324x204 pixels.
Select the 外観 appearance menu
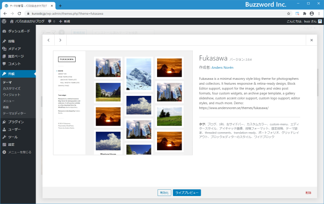coord(18,74)
